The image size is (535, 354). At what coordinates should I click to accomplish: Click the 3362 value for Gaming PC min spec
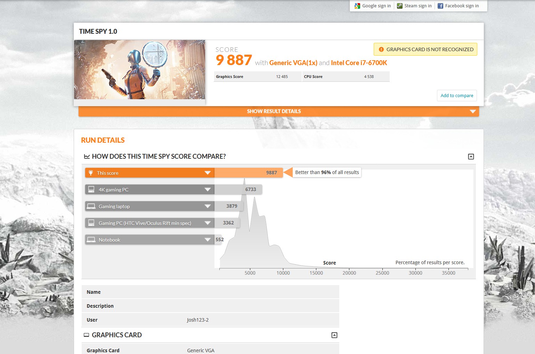228,223
